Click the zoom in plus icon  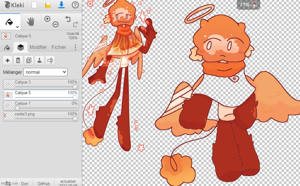(47, 19)
